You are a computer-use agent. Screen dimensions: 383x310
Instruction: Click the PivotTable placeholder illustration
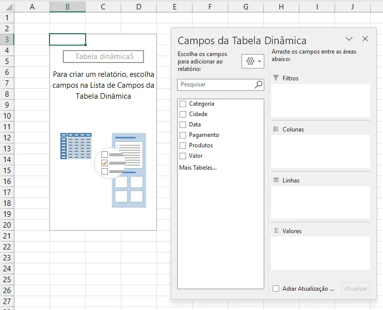pyautogui.click(x=103, y=170)
